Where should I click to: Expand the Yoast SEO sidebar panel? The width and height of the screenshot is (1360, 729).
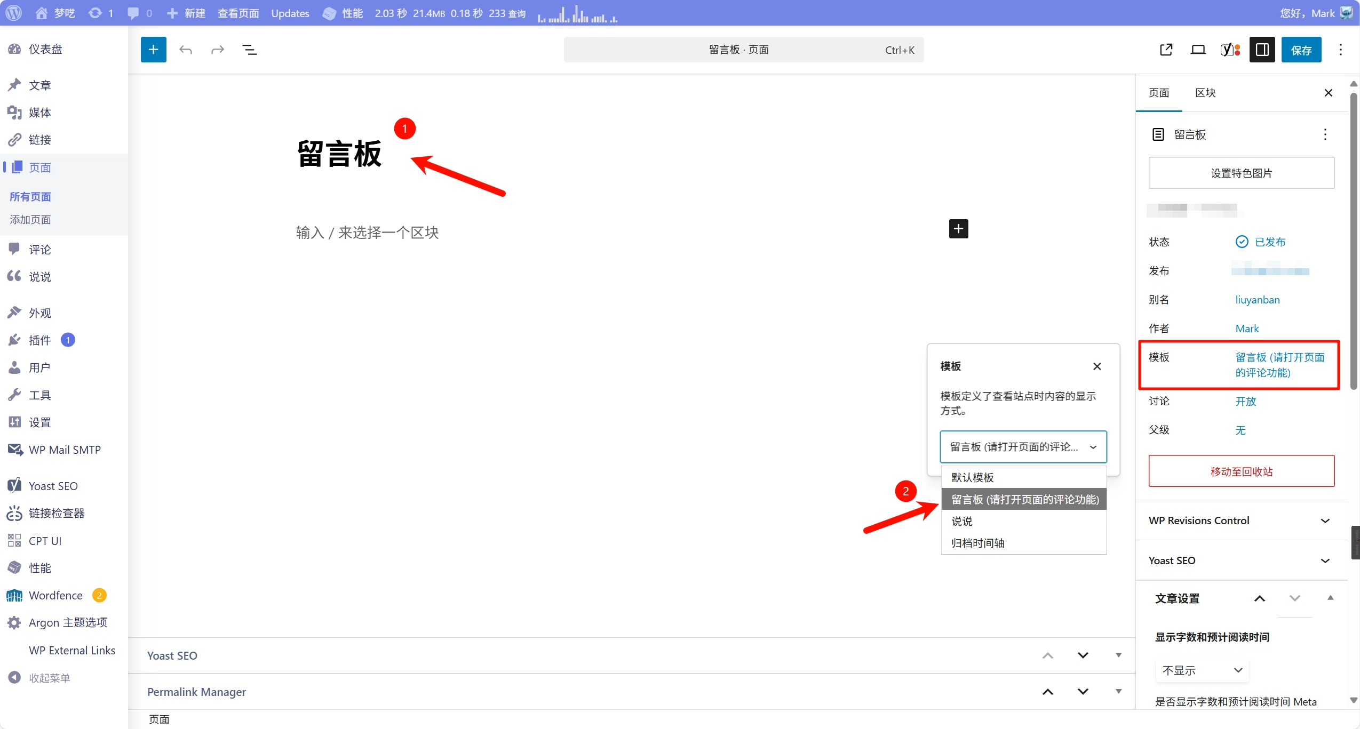tap(1241, 560)
